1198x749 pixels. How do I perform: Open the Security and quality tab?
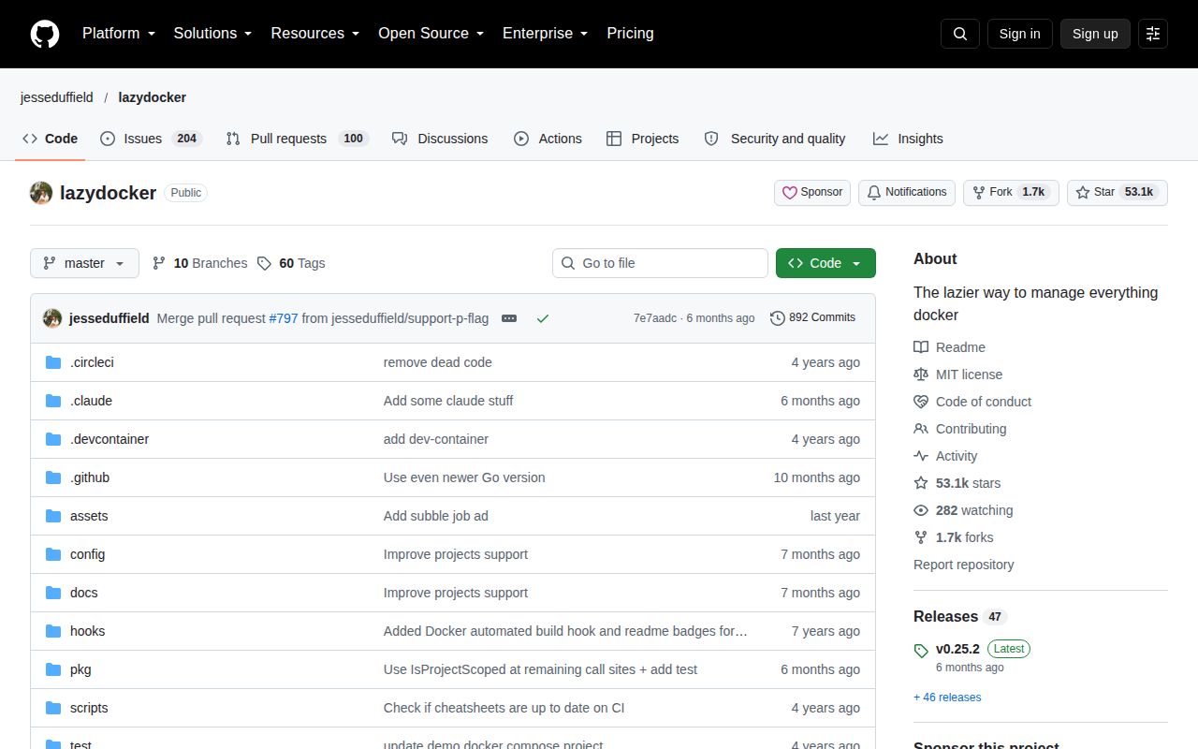(x=775, y=139)
